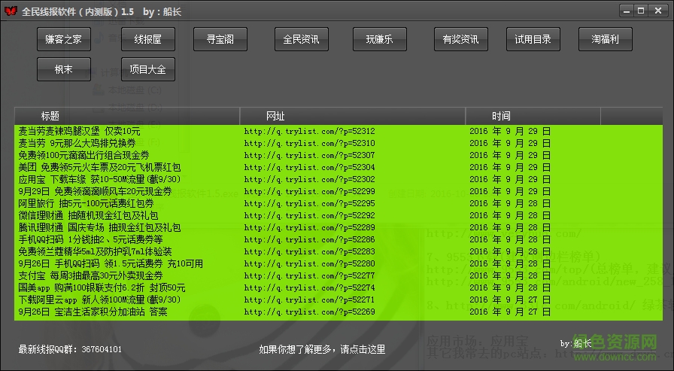674x371 pixels.
Task: Select row 腾讯理财通 国庆专场 抽现金红包及礼包
Action: tap(339, 227)
